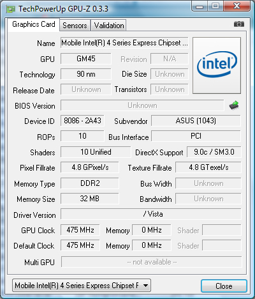Click the Driver Version field
The height and width of the screenshot is (299, 255).
click(x=151, y=214)
